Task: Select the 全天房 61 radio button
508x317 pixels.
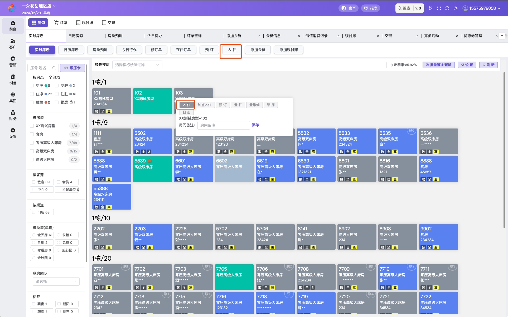Action: [34, 235]
